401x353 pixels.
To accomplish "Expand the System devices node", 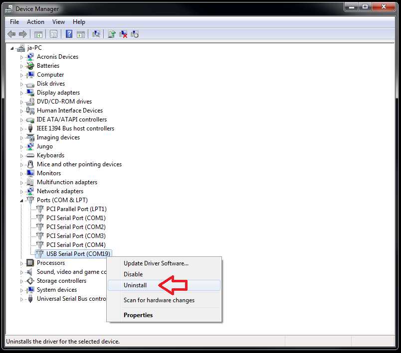I will (x=21, y=290).
